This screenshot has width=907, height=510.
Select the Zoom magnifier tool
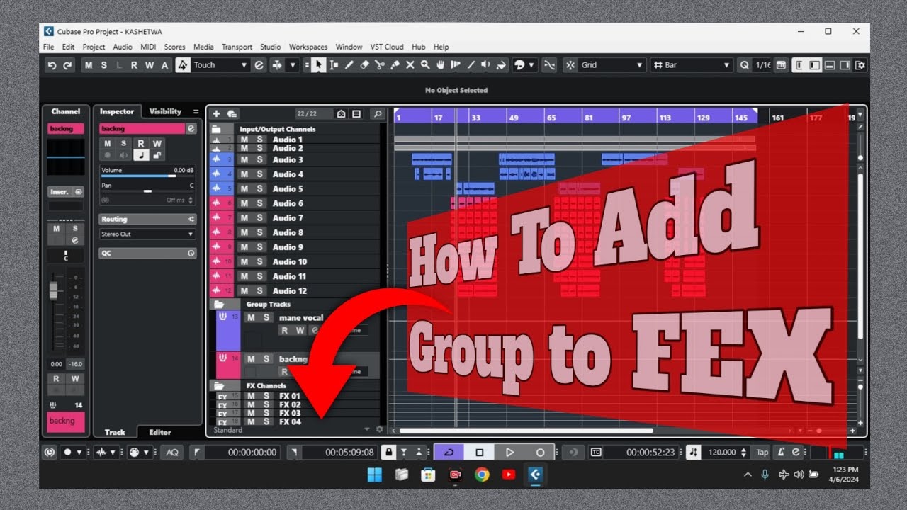(424, 65)
